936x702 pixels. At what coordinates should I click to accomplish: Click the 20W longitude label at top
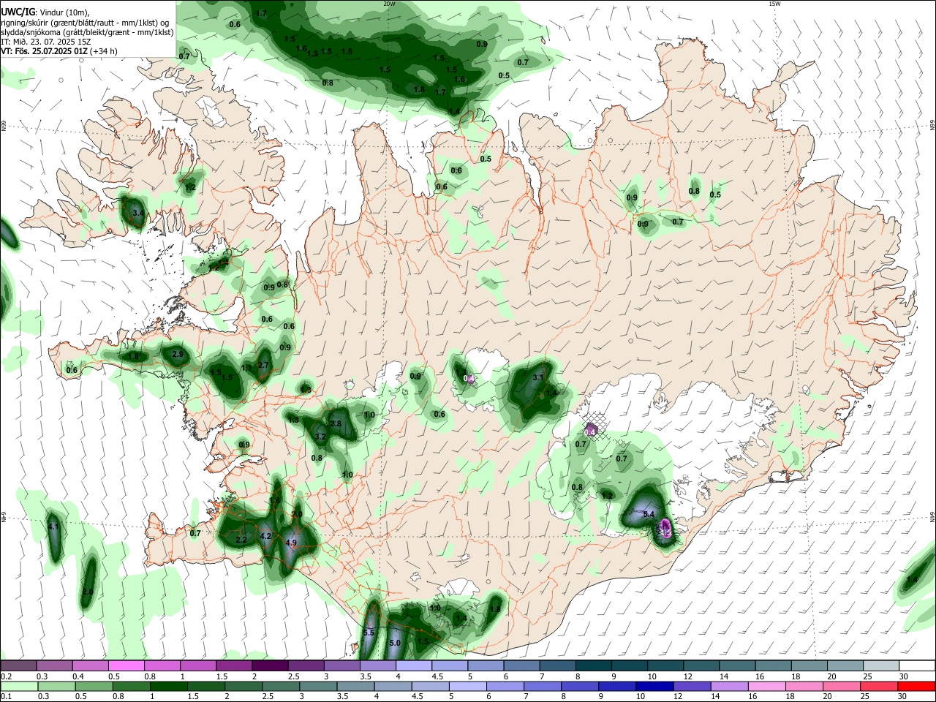tap(390, 4)
